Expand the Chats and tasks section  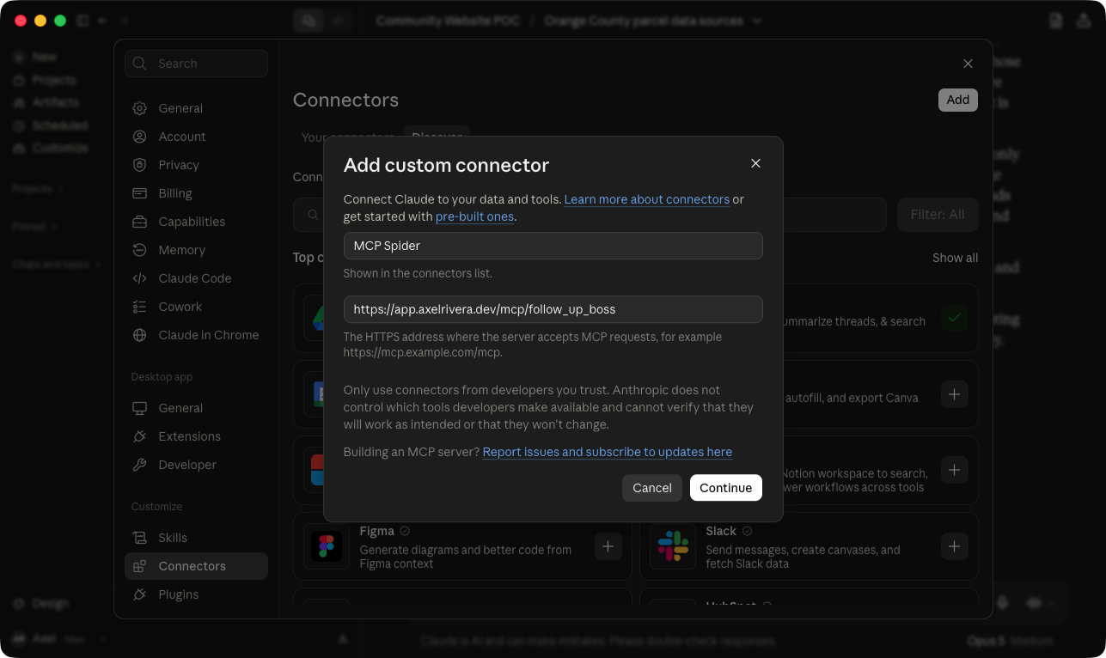coord(56,265)
